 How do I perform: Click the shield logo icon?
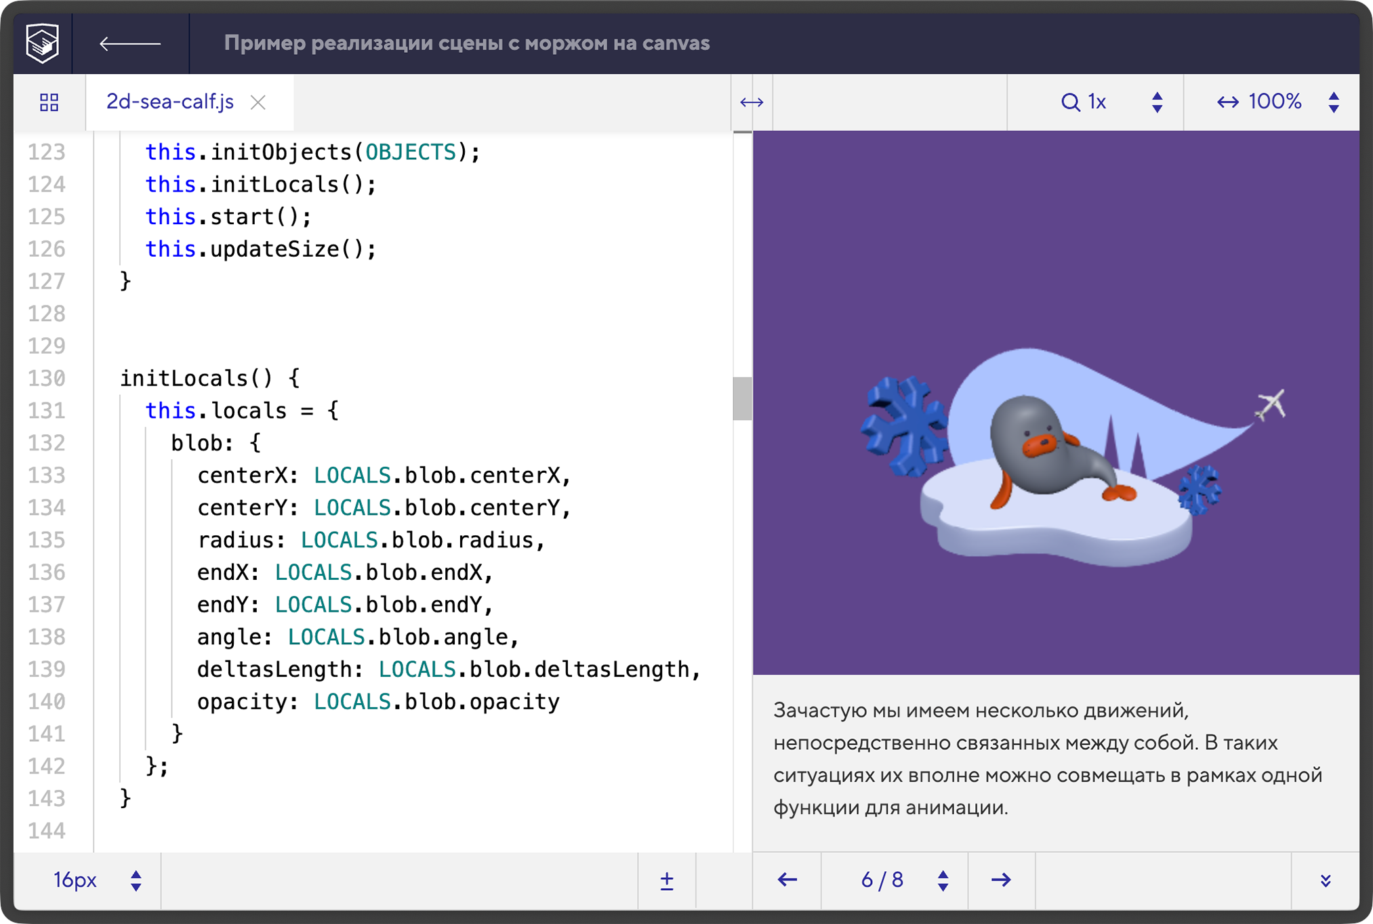(43, 43)
